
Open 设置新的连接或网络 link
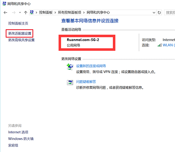click(91, 66)
